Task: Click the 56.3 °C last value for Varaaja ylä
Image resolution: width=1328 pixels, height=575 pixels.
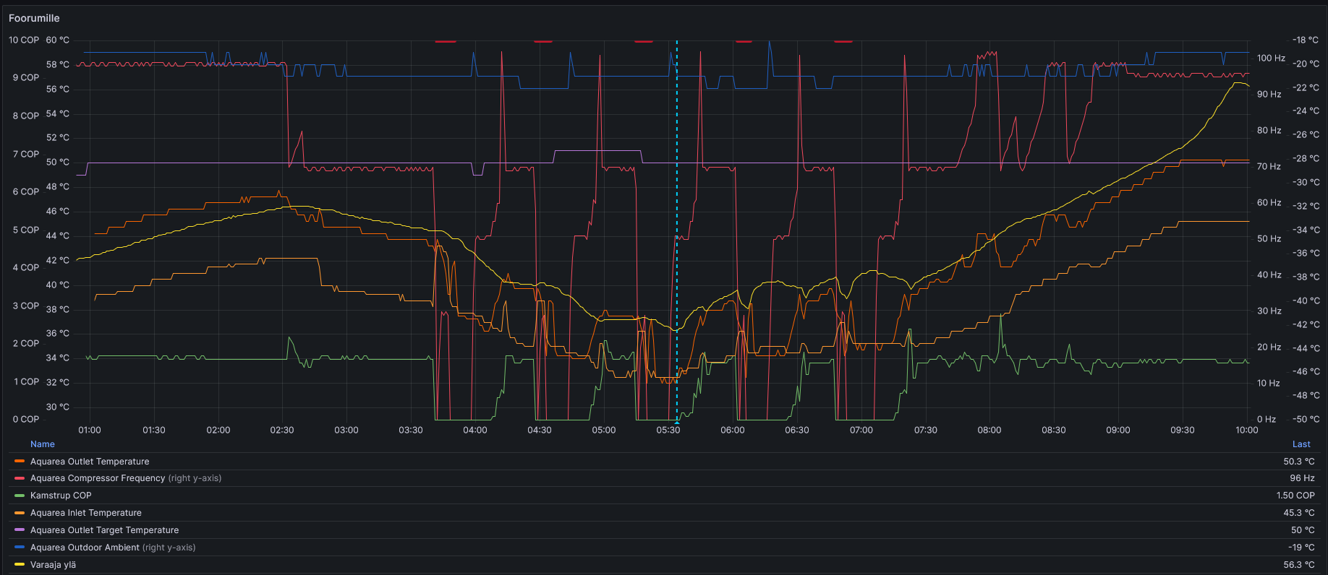Action: [x=1298, y=565]
